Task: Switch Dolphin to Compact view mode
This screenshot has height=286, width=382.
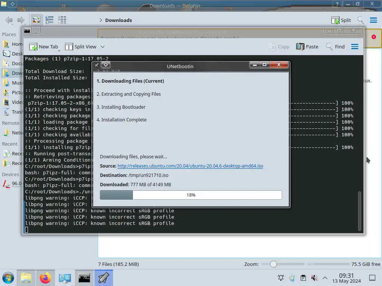Action: click(x=50, y=20)
